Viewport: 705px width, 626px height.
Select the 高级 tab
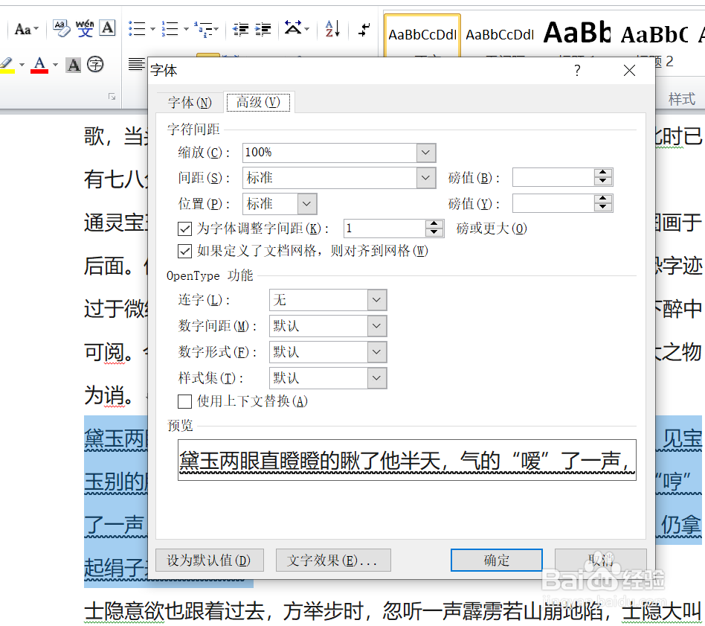point(259,102)
